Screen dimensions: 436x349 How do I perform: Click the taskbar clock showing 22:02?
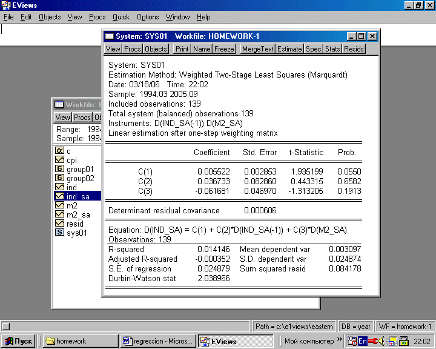coord(422,341)
